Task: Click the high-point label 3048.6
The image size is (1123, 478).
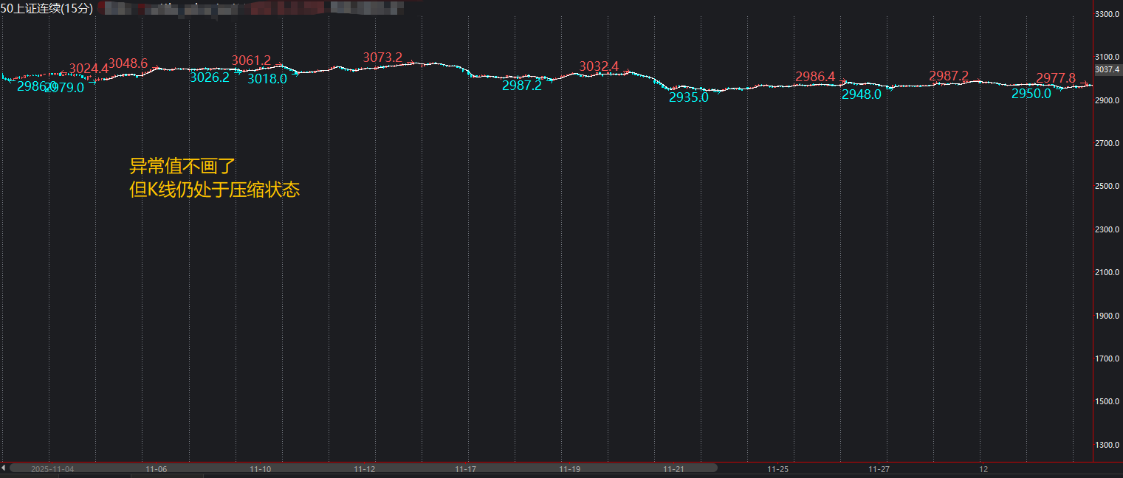Action: tap(128, 63)
